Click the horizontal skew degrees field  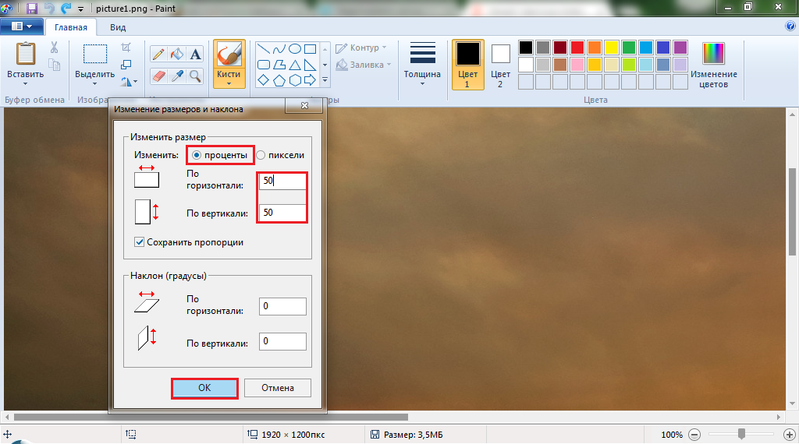point(282,306)
